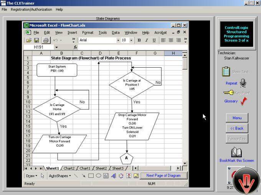This screenshot has height=195, width=261.
Task: Toggle underline formatting button
Action: (x=154, y=40)
